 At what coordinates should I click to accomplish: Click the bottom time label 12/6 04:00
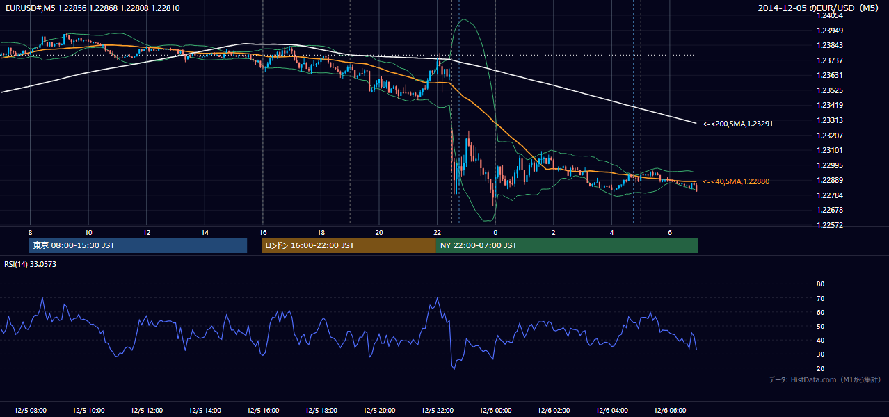tap(611, 411)
